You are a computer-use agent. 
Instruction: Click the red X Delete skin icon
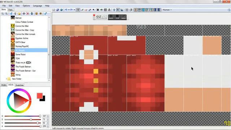coord(28,14)
